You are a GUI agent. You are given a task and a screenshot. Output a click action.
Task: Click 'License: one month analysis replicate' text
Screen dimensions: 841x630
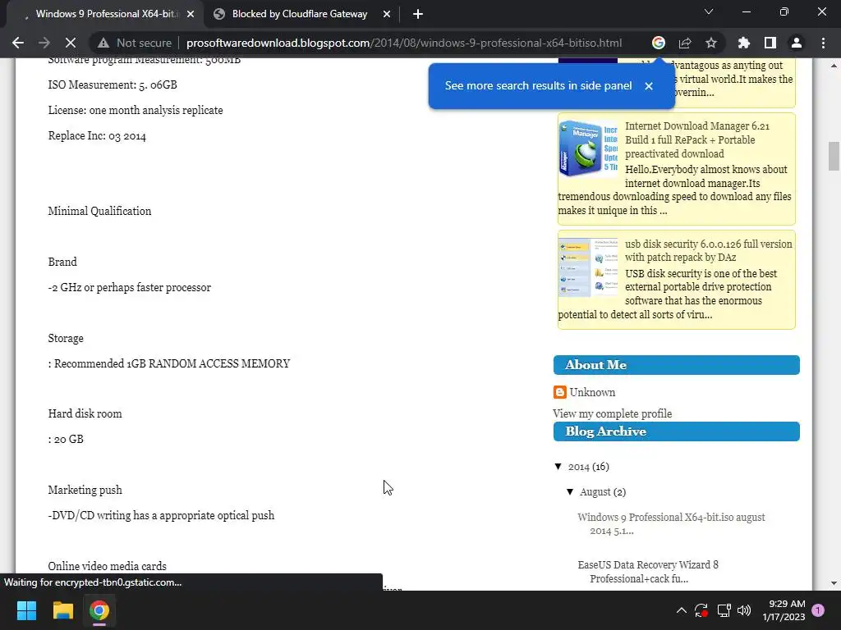click(136, 110)
